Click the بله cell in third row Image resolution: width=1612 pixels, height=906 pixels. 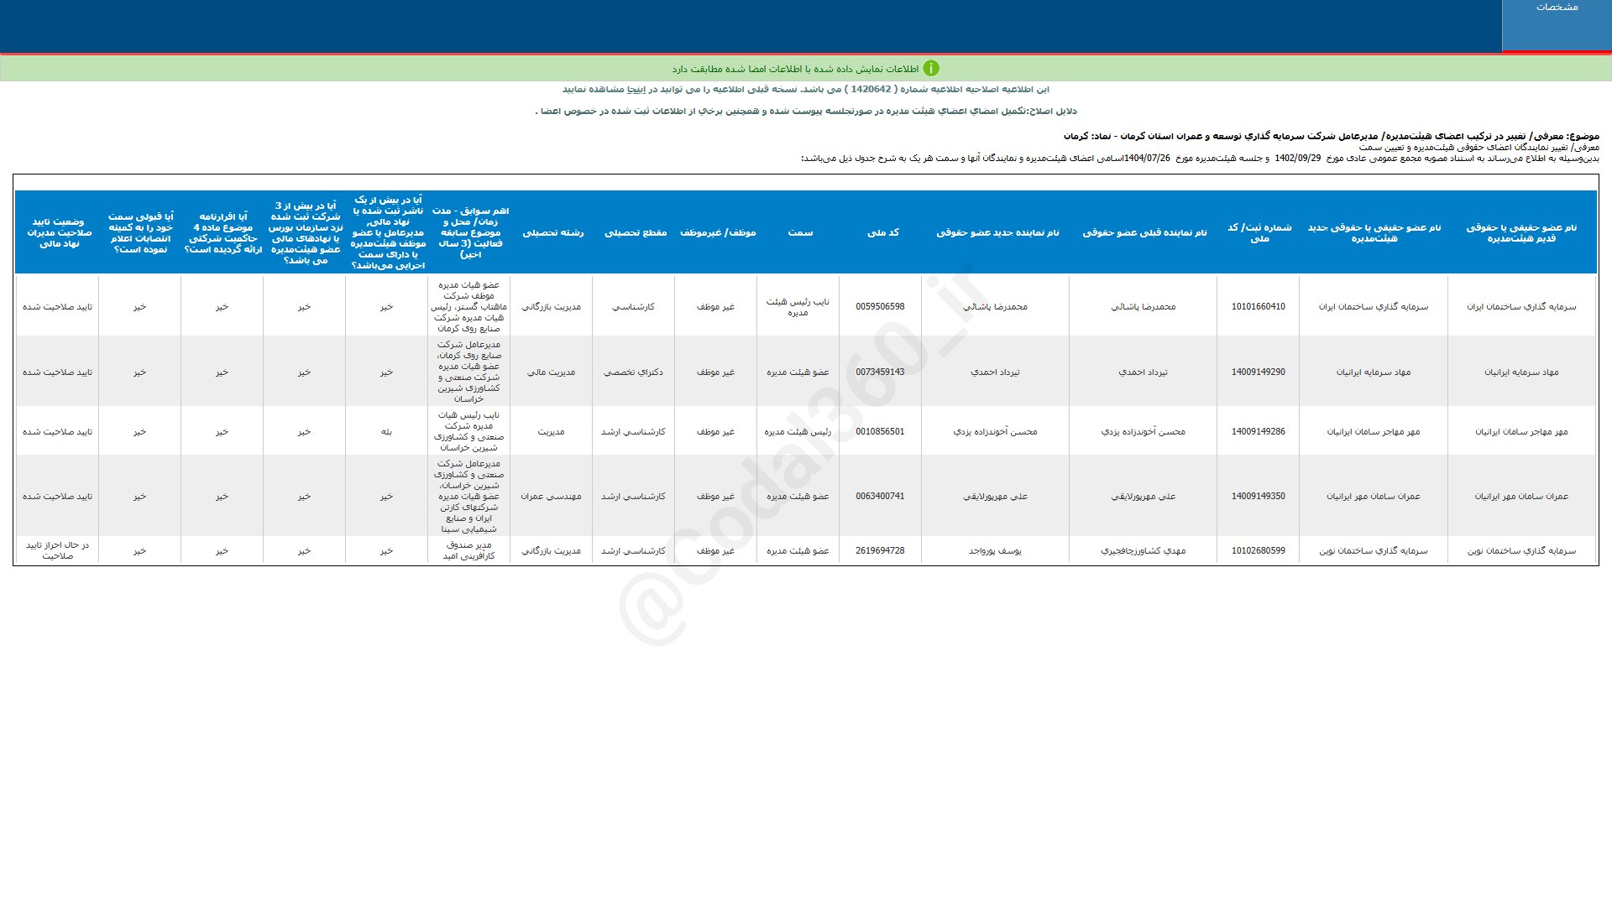(386, 432)
